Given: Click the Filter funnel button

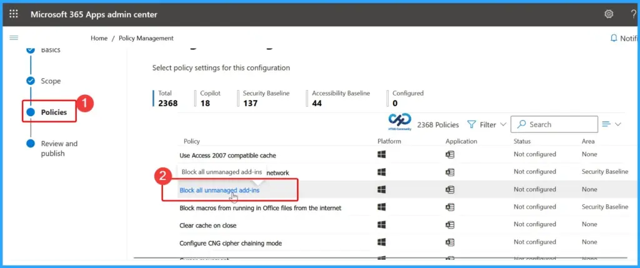Looking at the screenshot, I should click(486, 124).
